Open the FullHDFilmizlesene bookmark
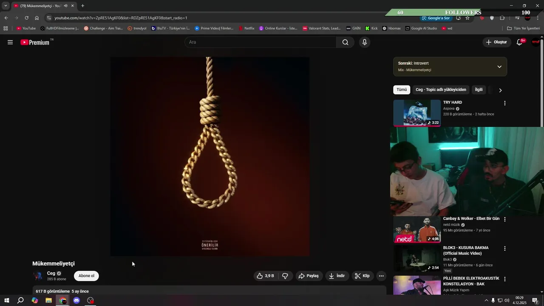The width and height of the screenshot is (544, 306). [59, 28]
